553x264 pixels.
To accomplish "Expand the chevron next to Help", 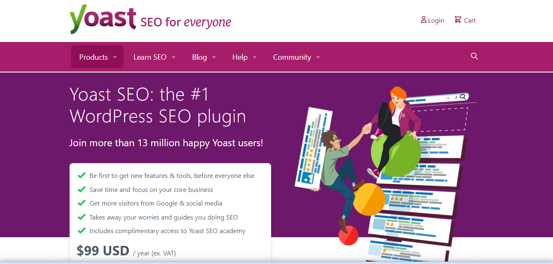I will click(255, 57).
